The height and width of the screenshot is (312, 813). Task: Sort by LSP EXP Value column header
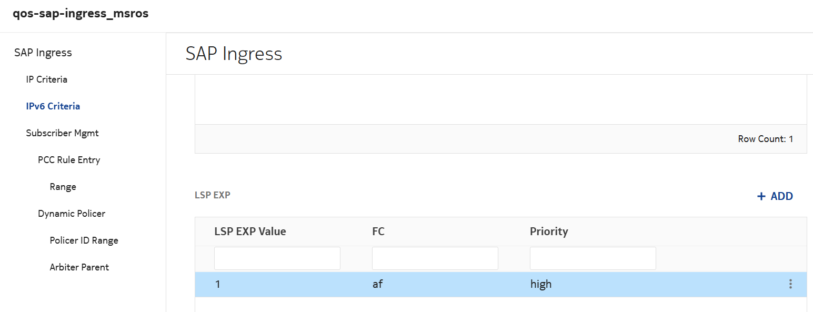click(250, 232)
